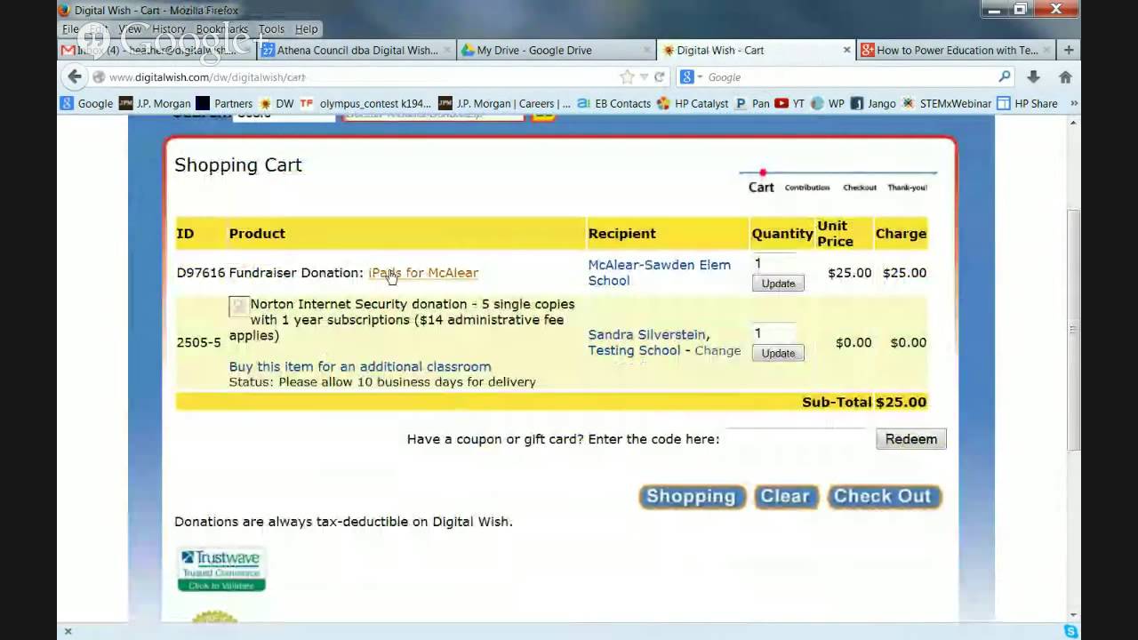Clear the shopping cart

[785, 496]
